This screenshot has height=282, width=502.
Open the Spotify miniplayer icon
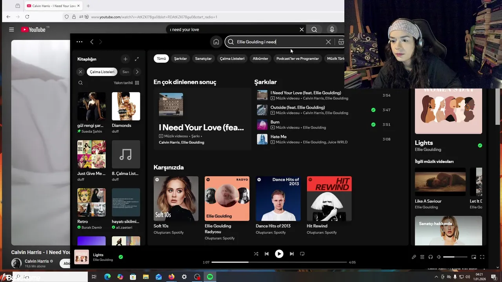click(x=474, y=257)
